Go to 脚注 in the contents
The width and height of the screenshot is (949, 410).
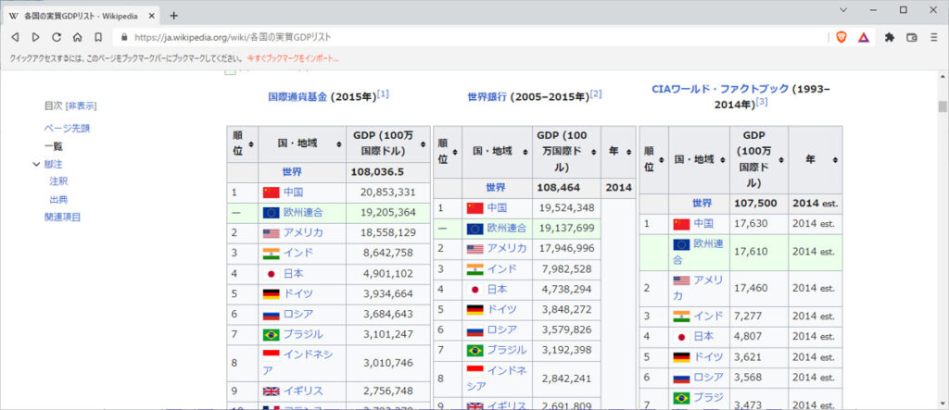point(53,164)
